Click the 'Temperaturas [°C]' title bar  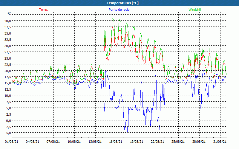coord(119,3)
